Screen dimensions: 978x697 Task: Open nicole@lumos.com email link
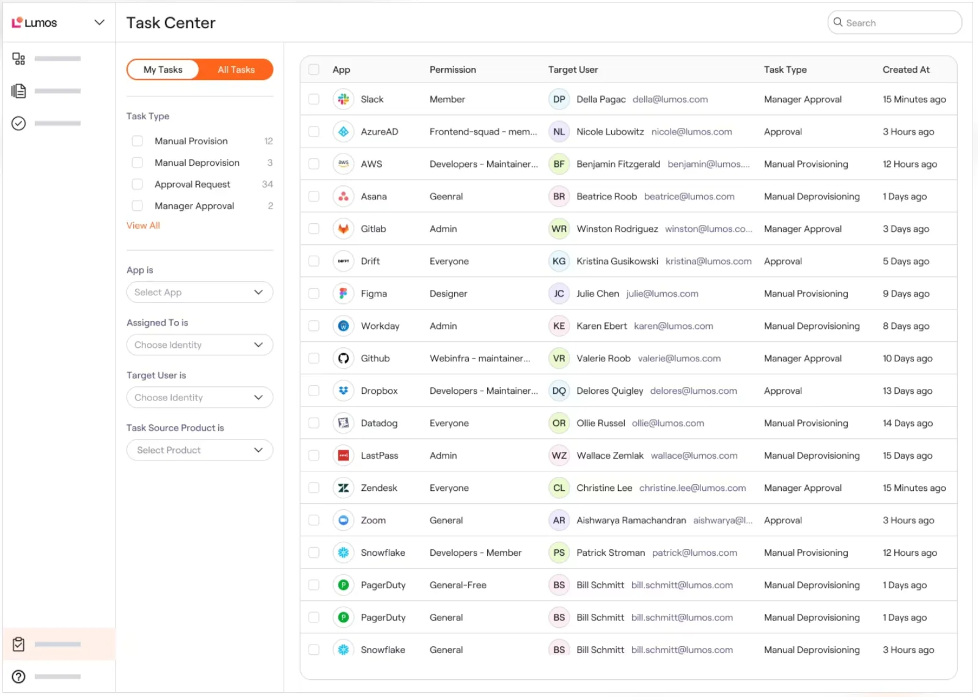click(691, 131)
